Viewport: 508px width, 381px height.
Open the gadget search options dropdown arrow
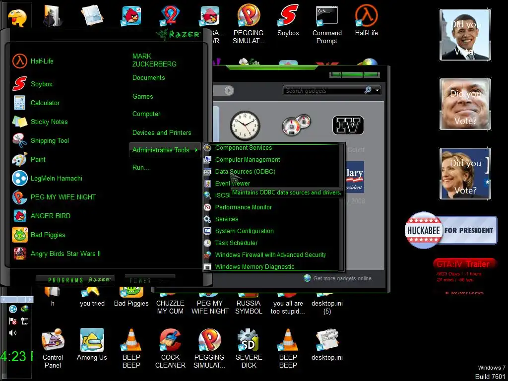click(x=377, y=90)
